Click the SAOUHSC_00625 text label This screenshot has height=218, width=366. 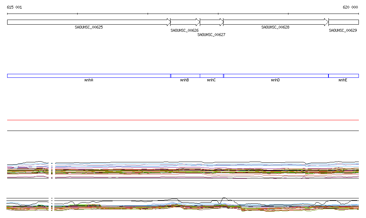pos(89,27)
